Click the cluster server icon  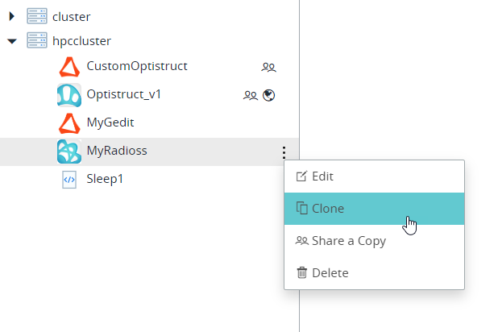coord(36,16)
